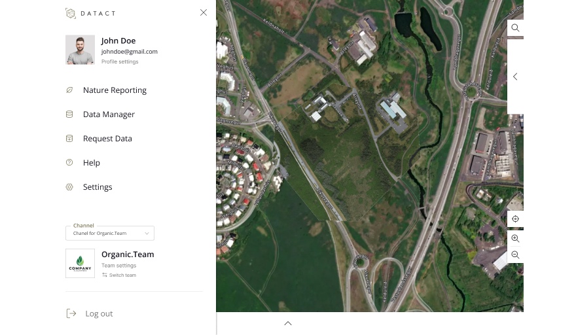The image size is (576, 335).
Task: Click the Data Manager database icon
Action: click(69, 115)
